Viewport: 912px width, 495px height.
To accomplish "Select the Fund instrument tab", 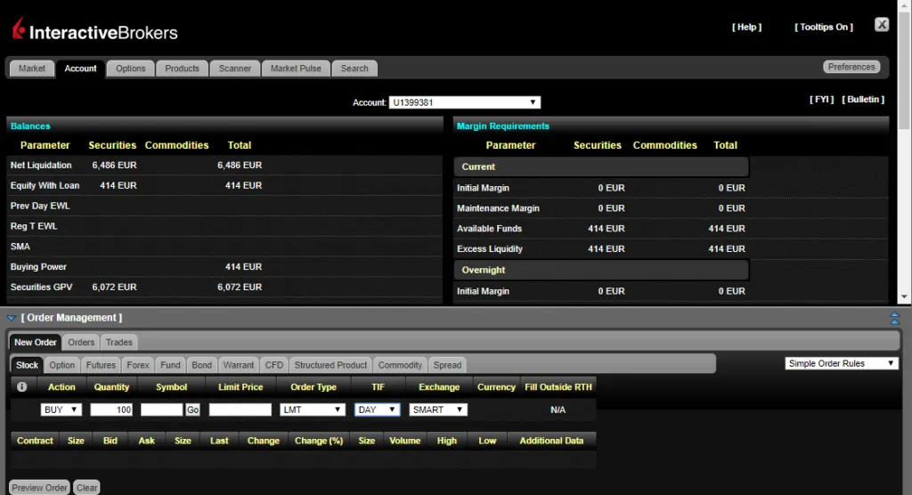I will [x=170, y=365].
